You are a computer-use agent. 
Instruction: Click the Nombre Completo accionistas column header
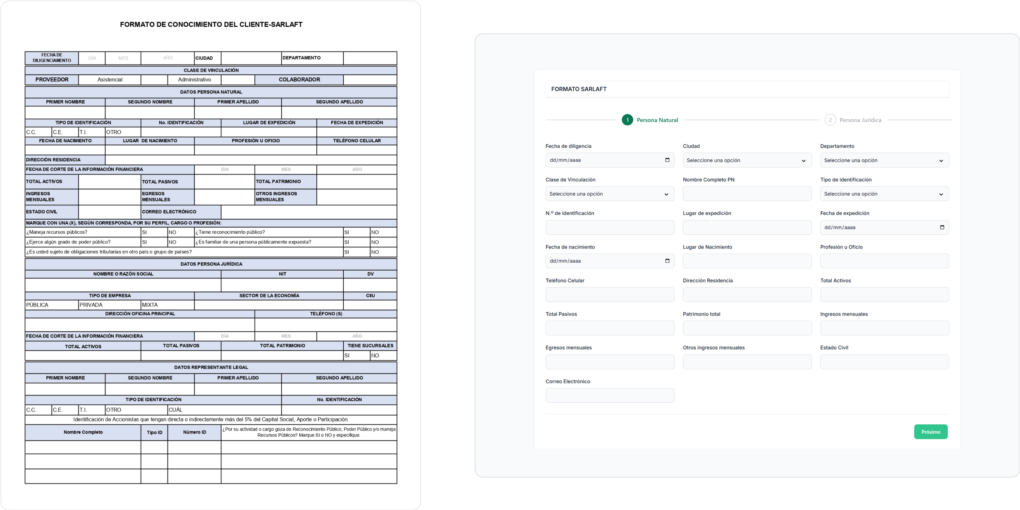click(83, 432)
